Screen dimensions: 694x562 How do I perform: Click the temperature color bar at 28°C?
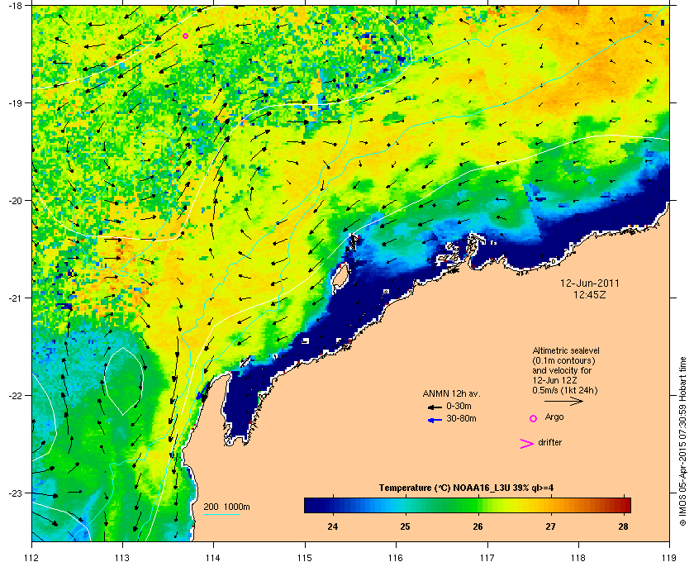[x=623, y=505]
